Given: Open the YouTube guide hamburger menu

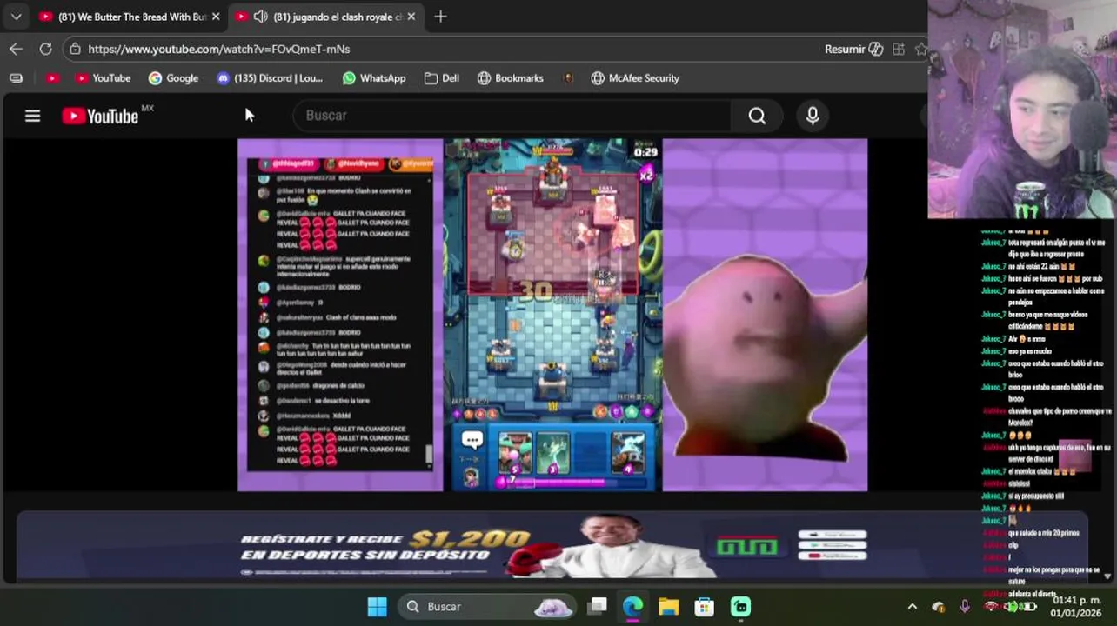Looking at the screenshot, I should pyautogui.click(x=32, y=116).
